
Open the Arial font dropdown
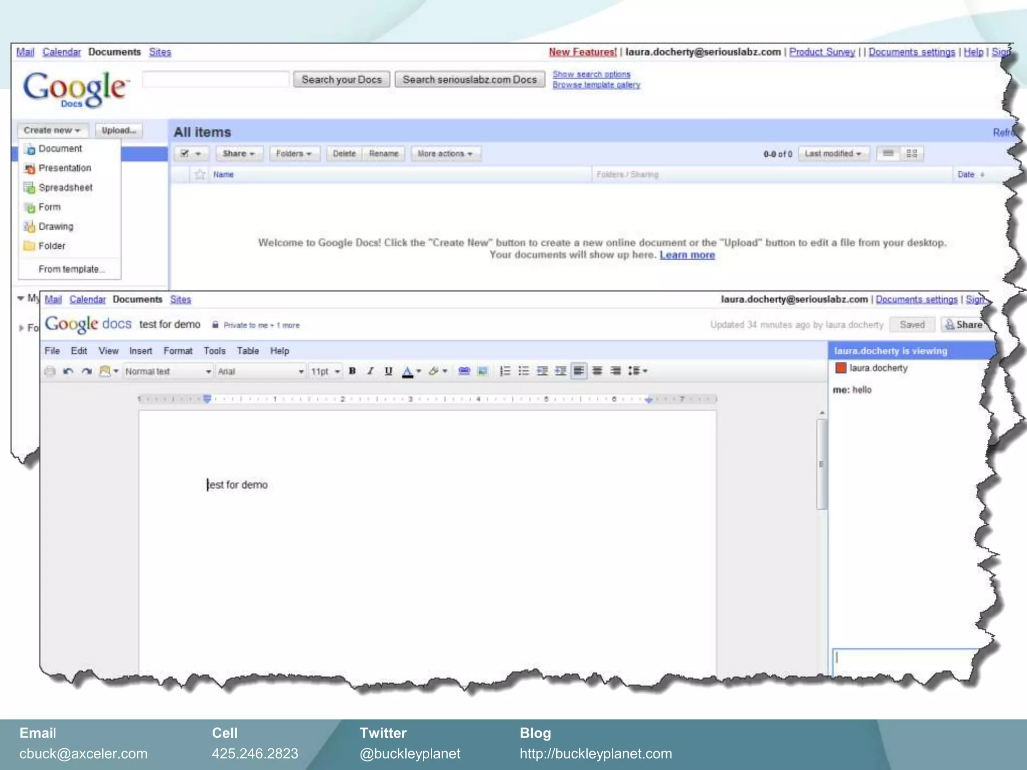point(260,371)
